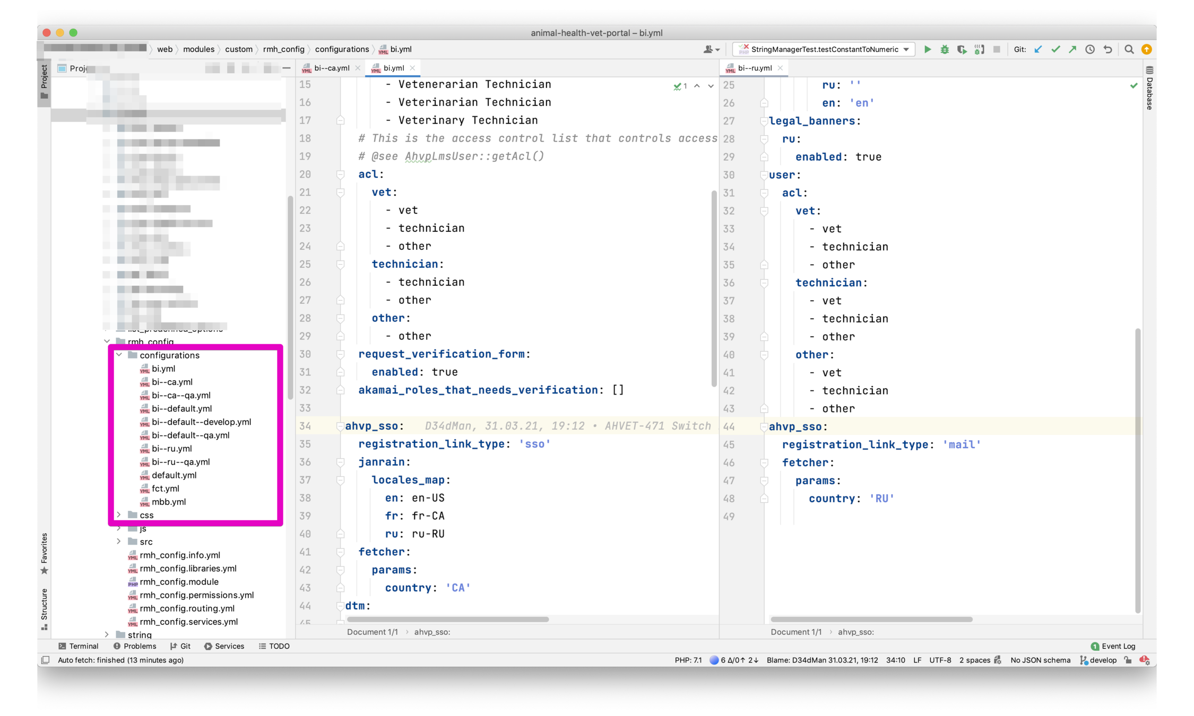Push changes with Git push arrow
This screenshot has width=1194, height=716.
point(1072,49)
